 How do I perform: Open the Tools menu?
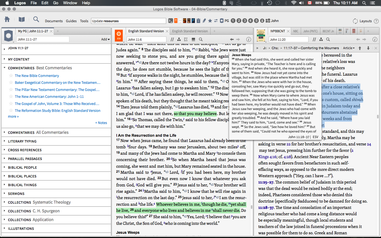84,21
